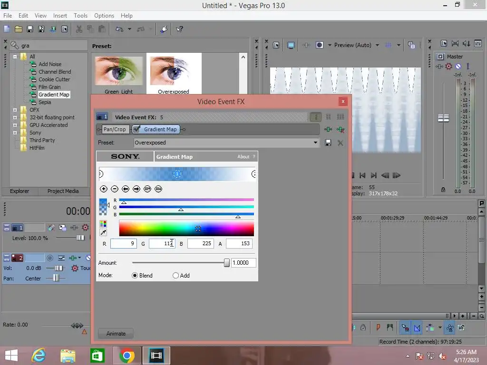This screenshot has width=487, height=365.
Task: Open the Insert menu
Action: click(60, 16)
